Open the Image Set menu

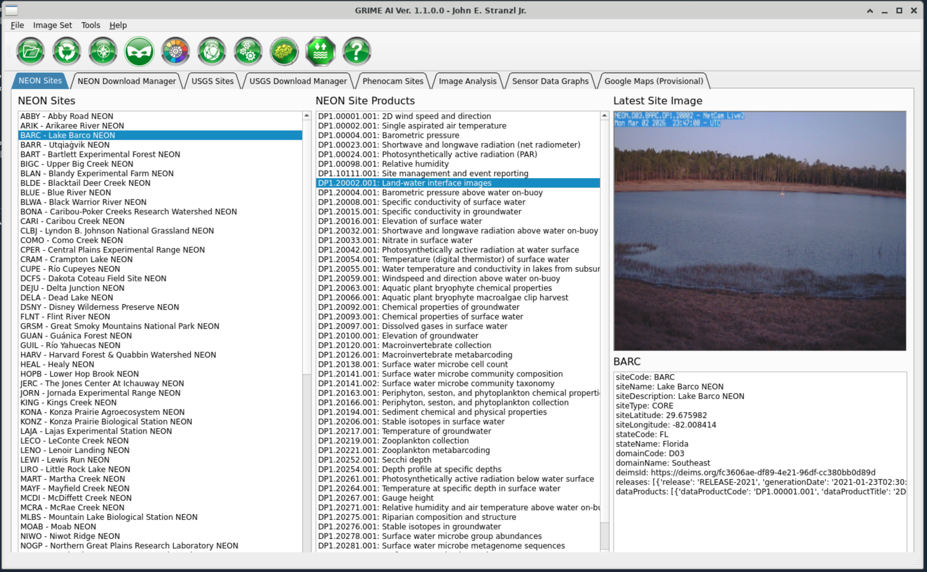[x=52, y=25]
